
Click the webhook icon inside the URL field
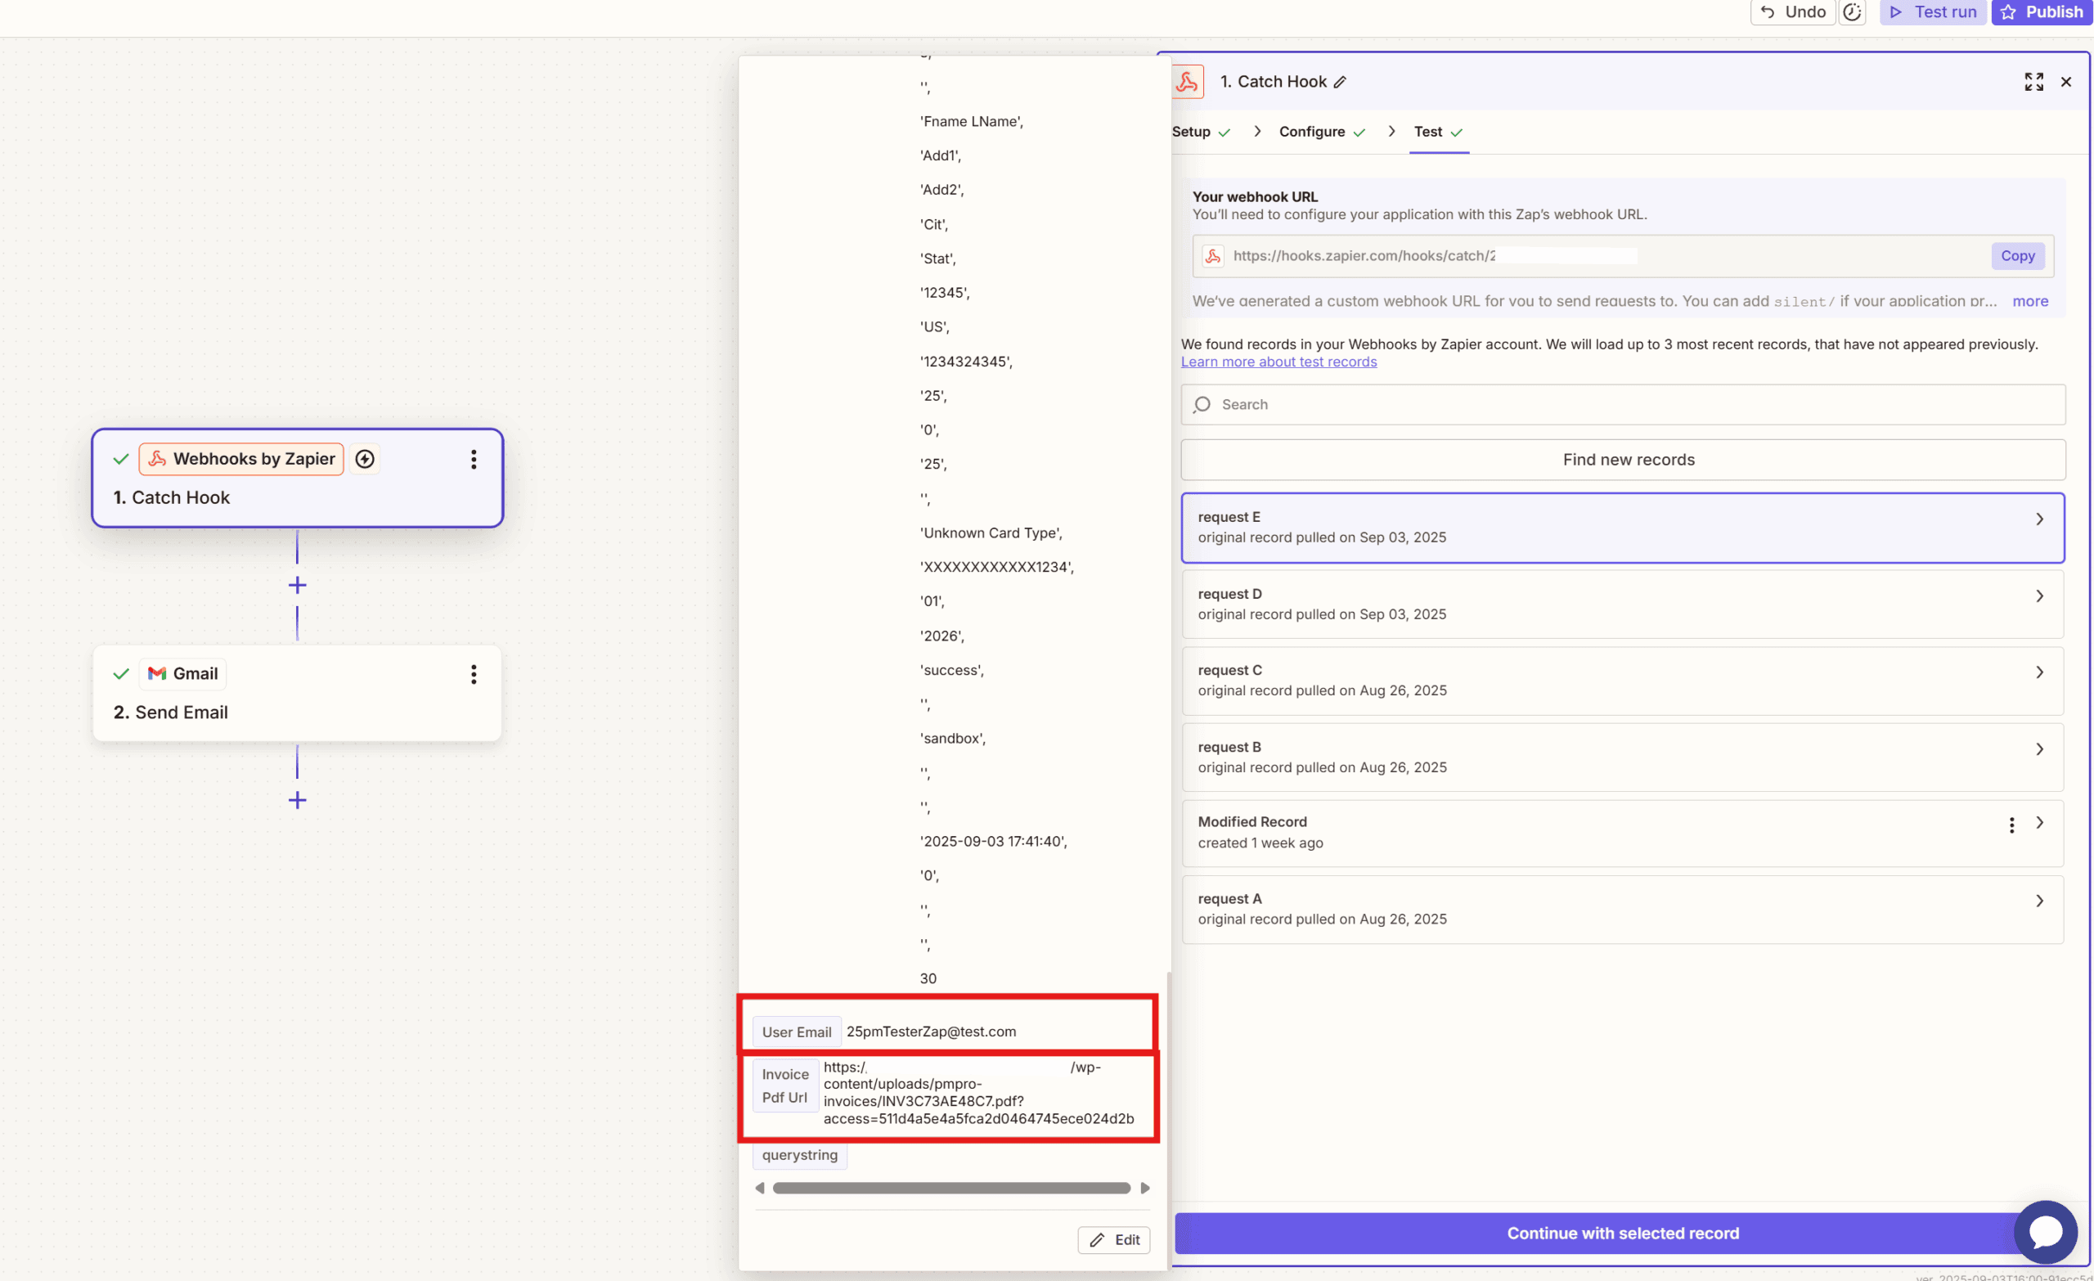[x=1213, y=255]
